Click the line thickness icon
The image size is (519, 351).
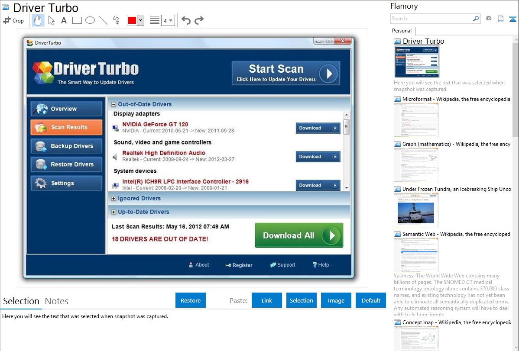click(155, 20)
